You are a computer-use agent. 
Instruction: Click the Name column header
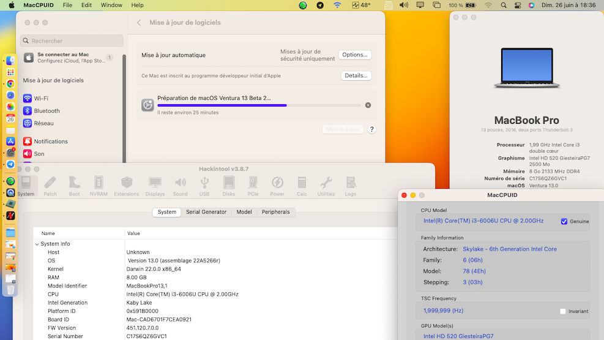pyautogui.click(x=48, y=233)
